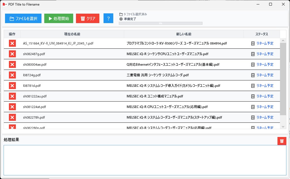Viewport: 290px width, 179px height.
Task: Click リネーム予定 status in the l08781d.pdf row
Action: click(x=265, y=86)
